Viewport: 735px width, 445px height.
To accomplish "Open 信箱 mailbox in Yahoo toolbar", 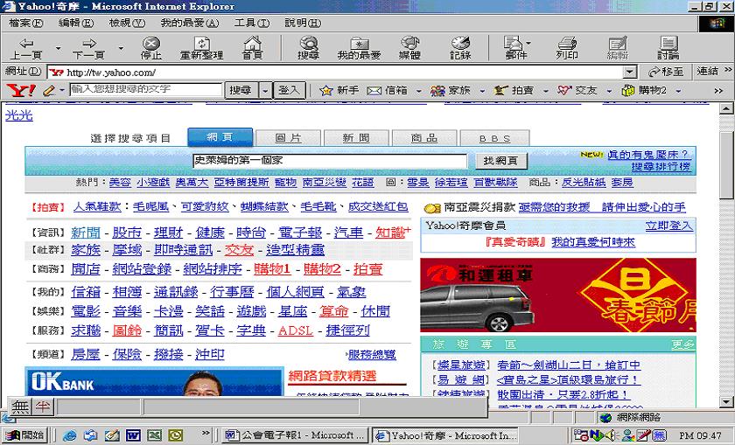I will [x=387, y=90].
